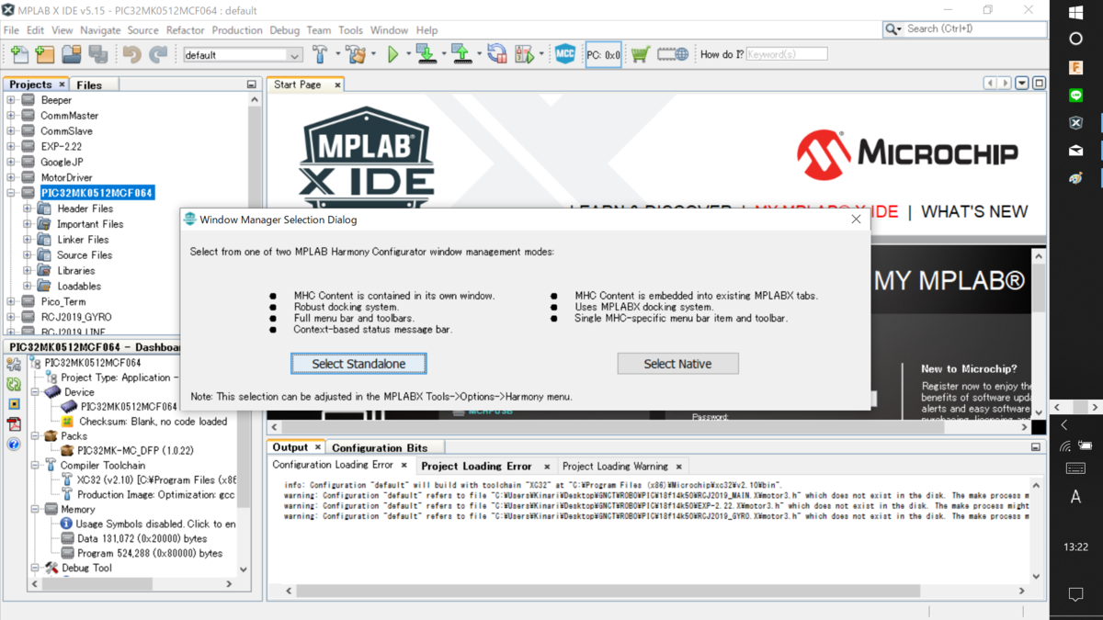Open the Run Project dropdown arrow
This screenshot has width=1103, height=620.
click(408, 55)
